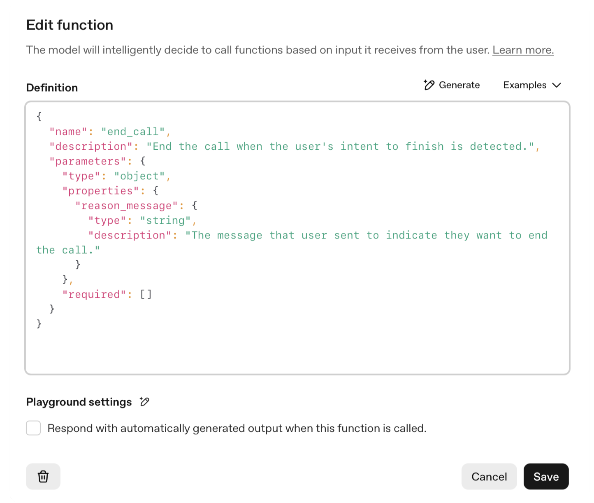Place cursor on the "parameters" key

87,161
